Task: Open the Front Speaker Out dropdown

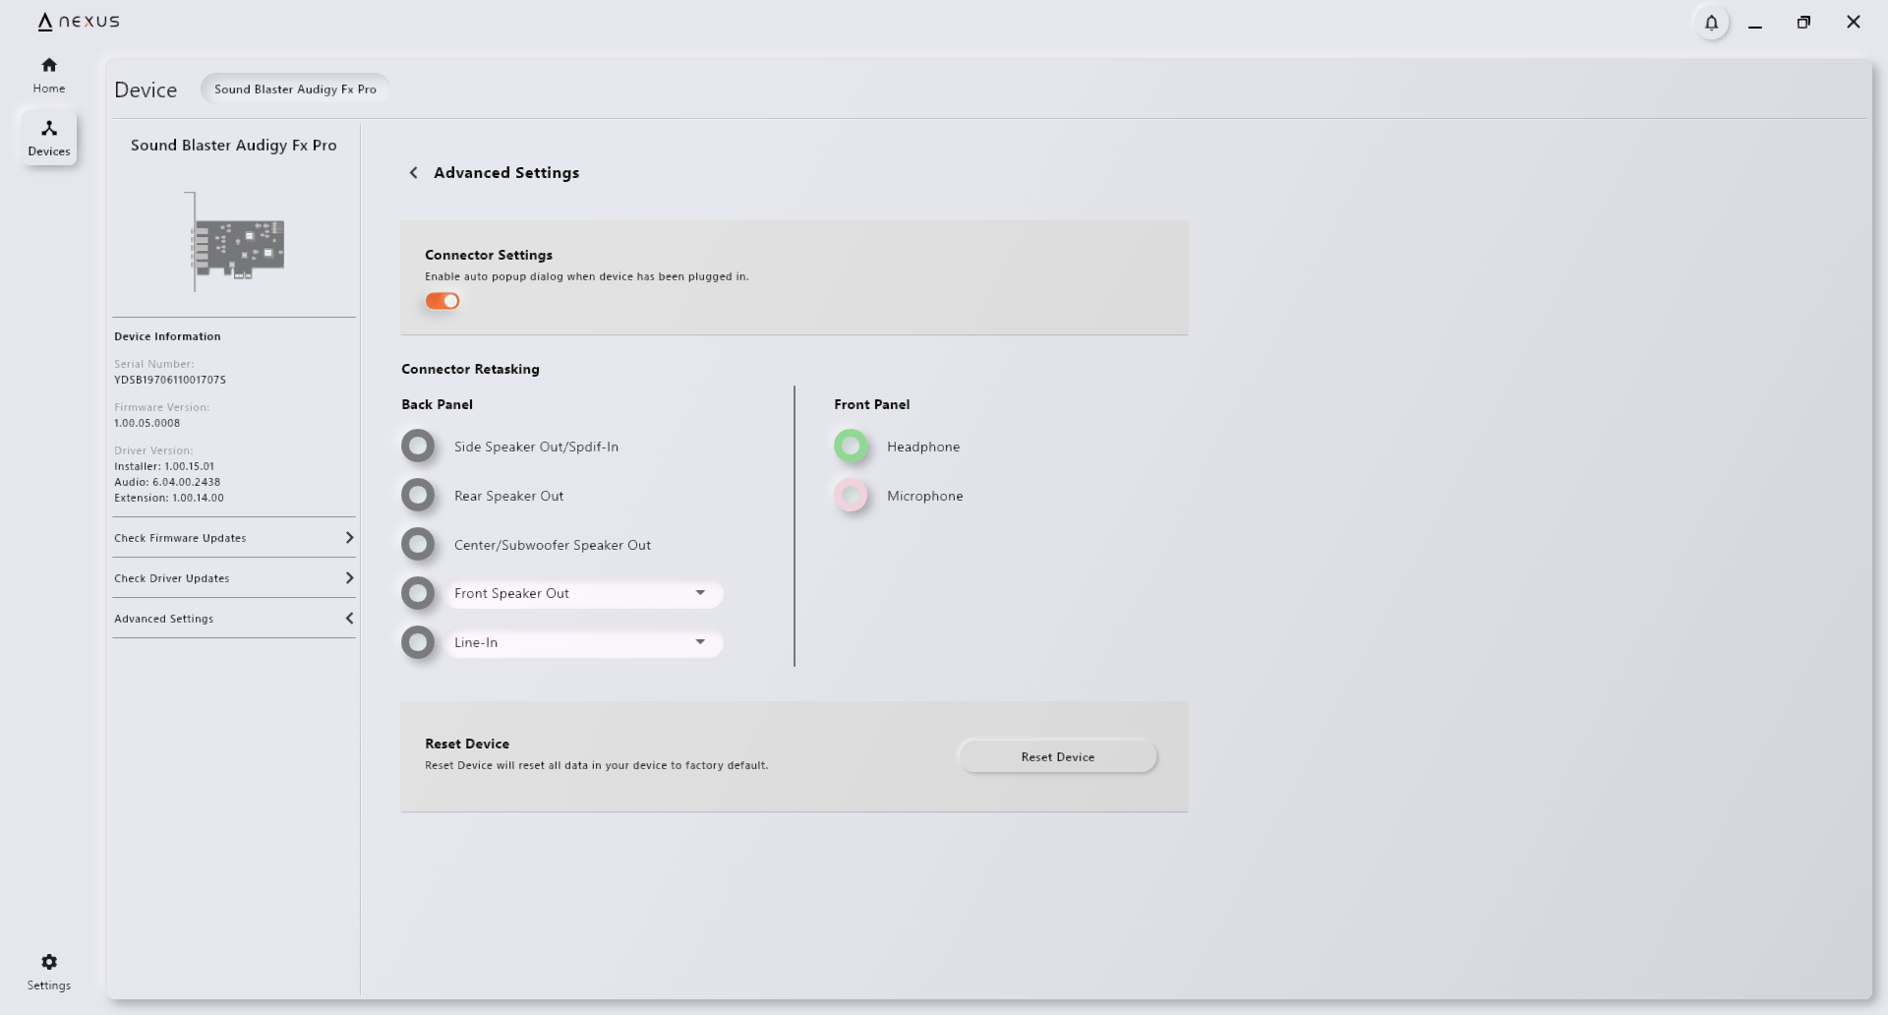Action: click(x=584, y=593)
